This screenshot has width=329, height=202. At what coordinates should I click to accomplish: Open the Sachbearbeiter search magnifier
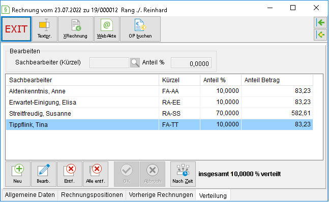tap(135, 62)
